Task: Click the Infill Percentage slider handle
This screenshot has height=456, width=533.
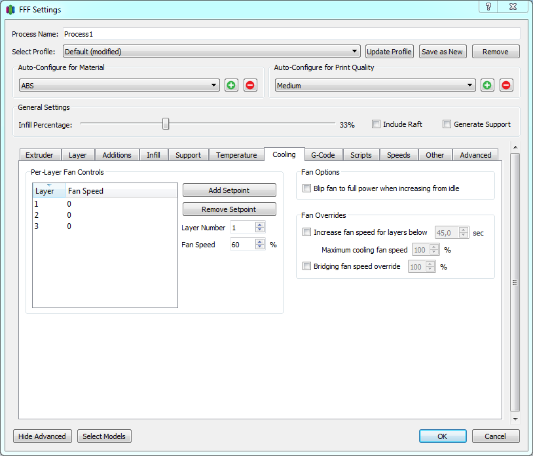Action: pyautogui.click(x=166, y=124)
